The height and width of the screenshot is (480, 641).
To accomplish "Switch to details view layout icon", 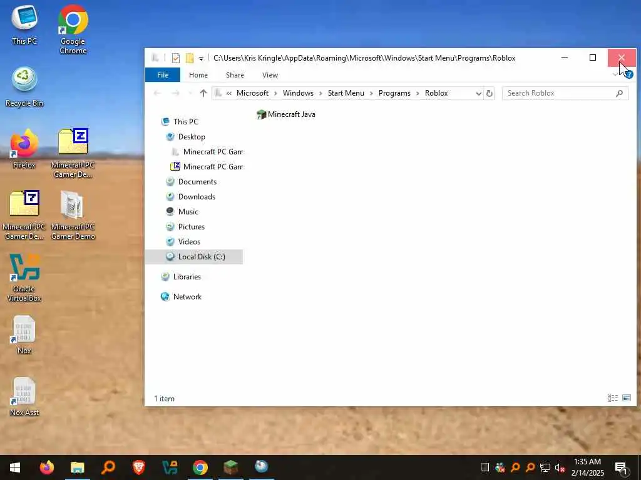I will 612,398.
